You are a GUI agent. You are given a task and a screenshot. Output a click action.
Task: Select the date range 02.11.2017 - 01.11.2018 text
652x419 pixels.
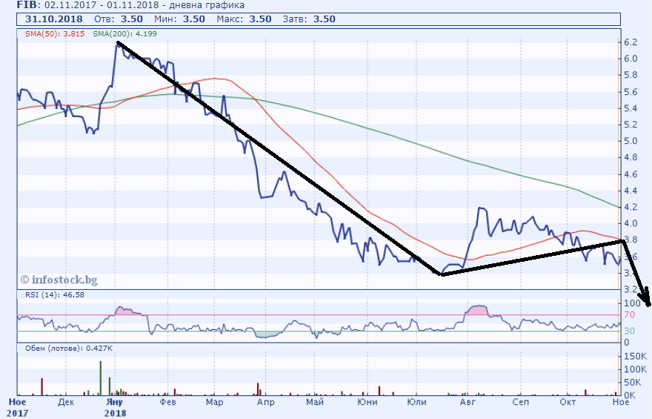coord(103,5)
